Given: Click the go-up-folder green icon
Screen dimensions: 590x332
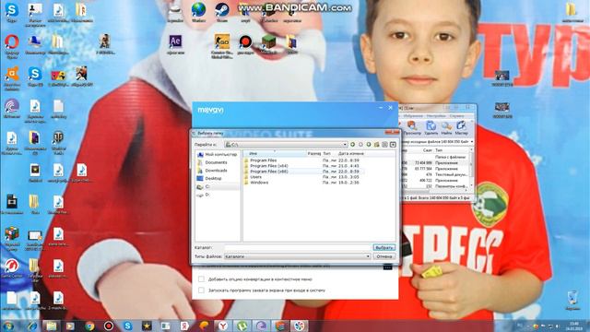Looking at the screenshot, I should [x=369, y=145].
